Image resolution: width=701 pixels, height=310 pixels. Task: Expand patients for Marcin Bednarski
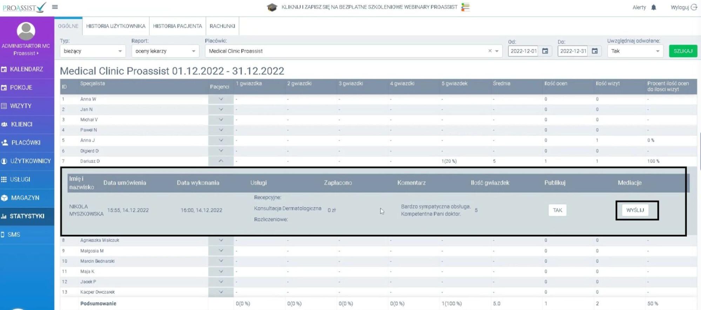(x=221, y=261)
